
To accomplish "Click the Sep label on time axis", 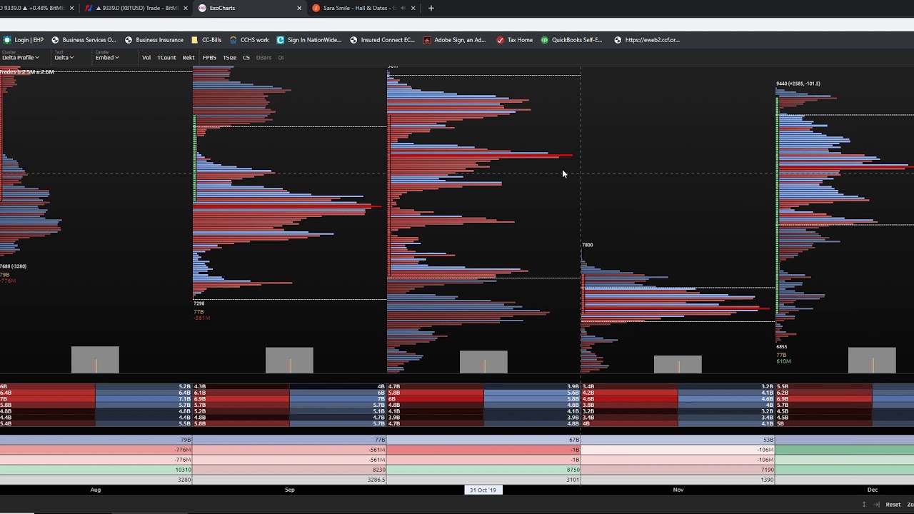I will click(290, 490).
